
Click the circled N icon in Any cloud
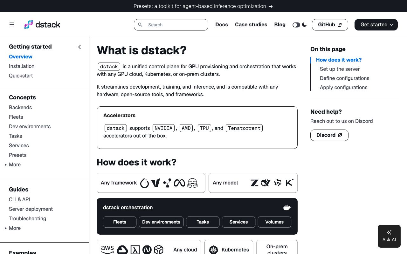(147, 250)
